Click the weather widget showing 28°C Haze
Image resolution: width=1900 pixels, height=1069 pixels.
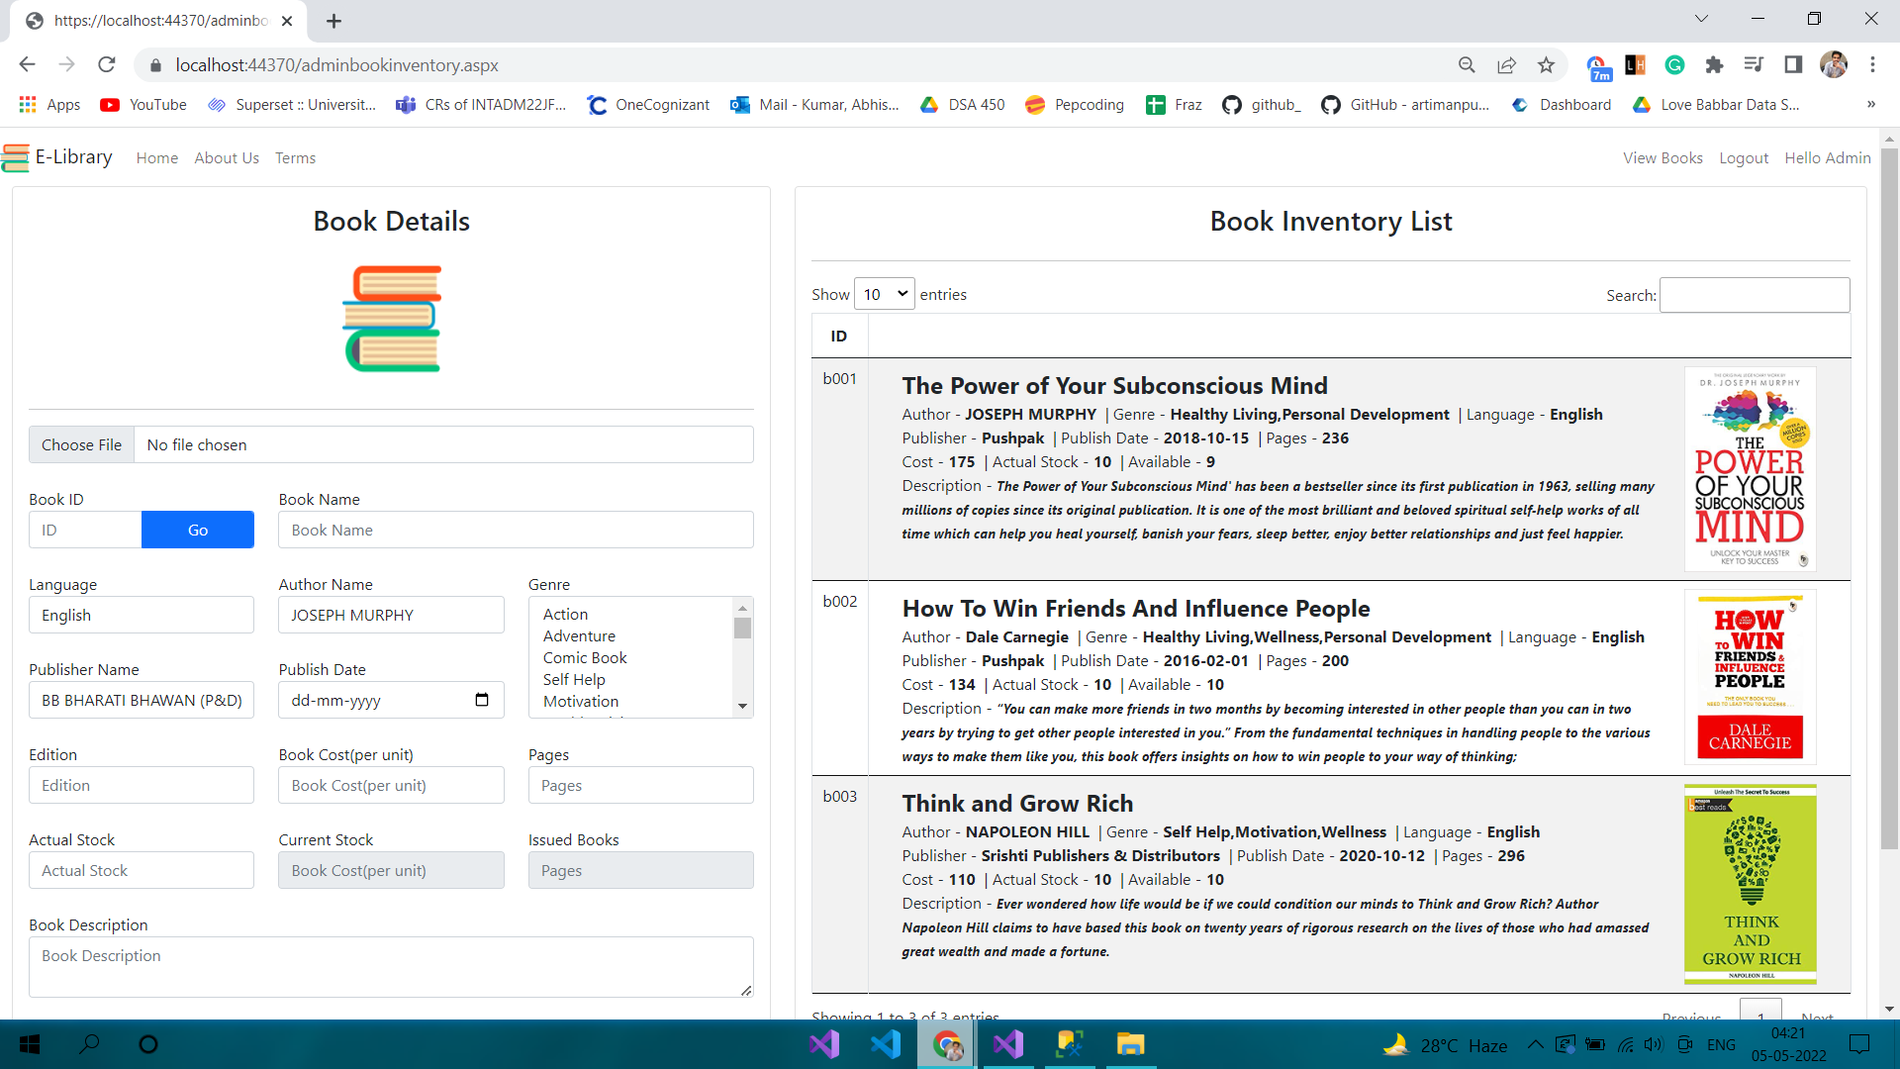pyautogui.click(x=1444, y=1044)
